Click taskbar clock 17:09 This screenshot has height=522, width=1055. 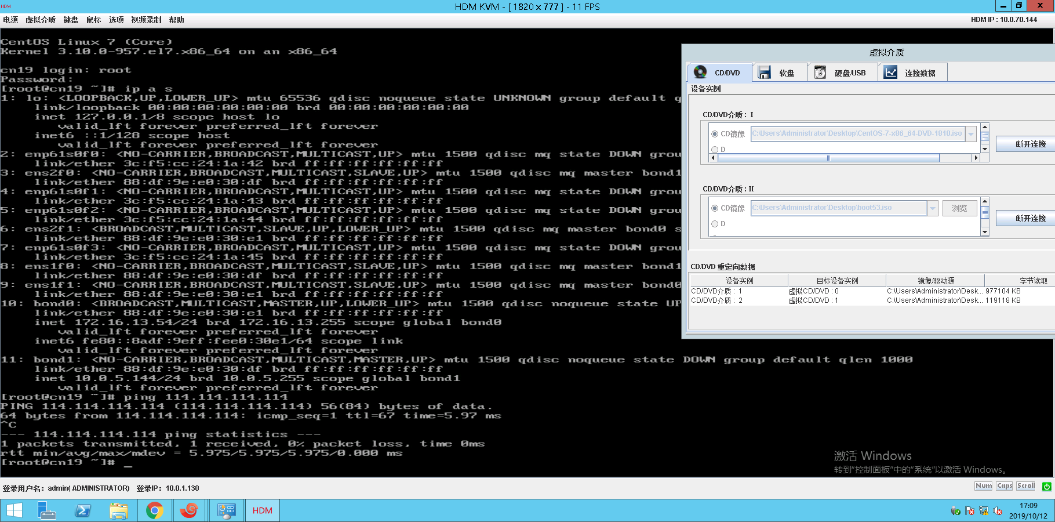[x=1028, y=506]
